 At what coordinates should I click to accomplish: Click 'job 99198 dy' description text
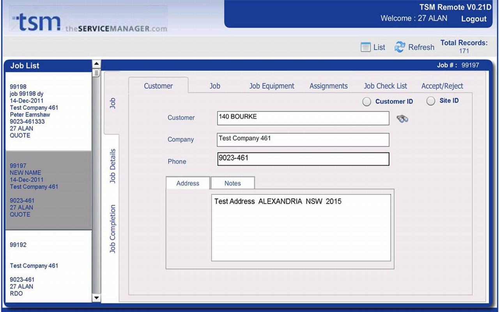coord(27,94)
